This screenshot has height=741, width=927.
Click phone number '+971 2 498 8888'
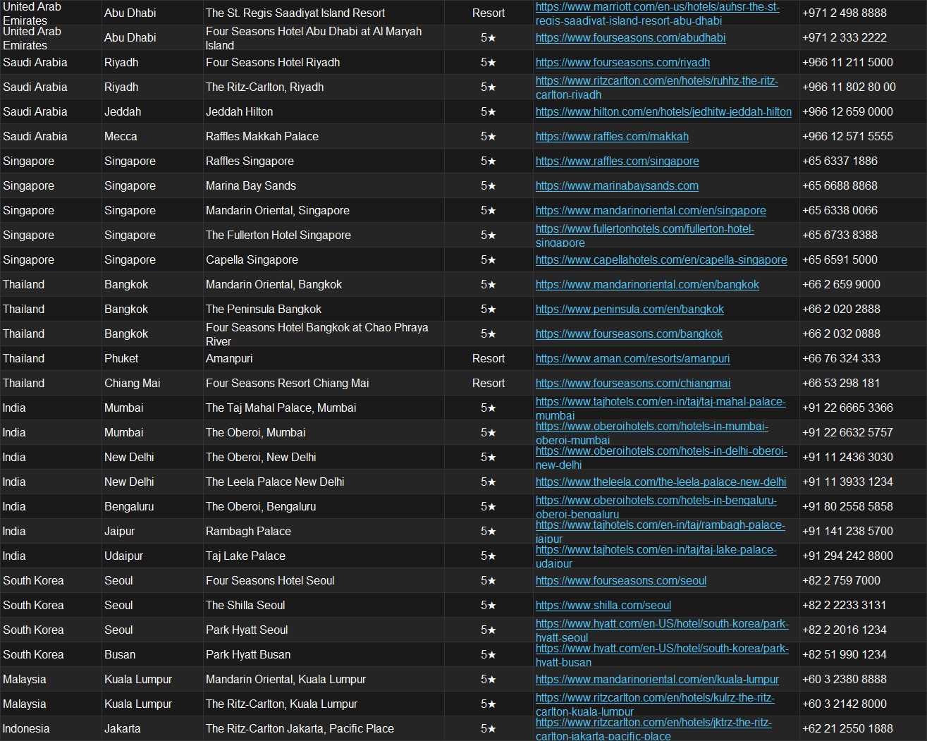[x=845, y=13]
